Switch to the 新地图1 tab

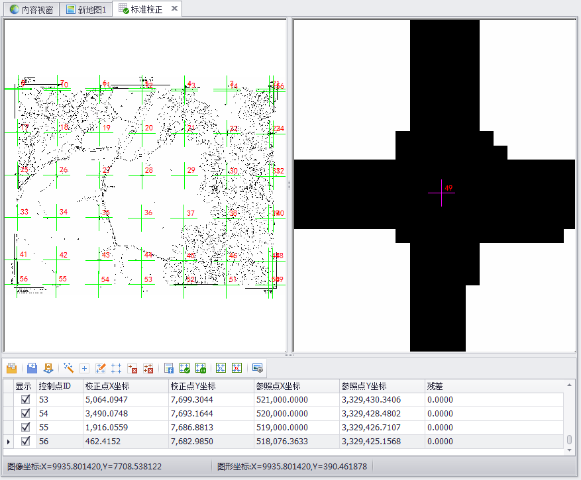(86, 9)
